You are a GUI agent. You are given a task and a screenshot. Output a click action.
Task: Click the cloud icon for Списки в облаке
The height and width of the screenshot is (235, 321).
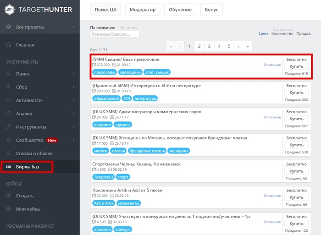[x=8, y=153]
